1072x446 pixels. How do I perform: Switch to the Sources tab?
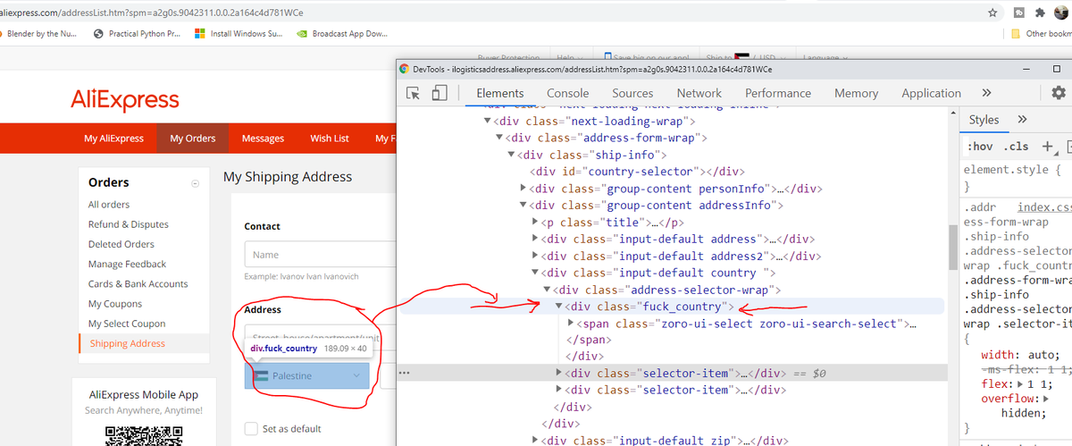point(632,93)
